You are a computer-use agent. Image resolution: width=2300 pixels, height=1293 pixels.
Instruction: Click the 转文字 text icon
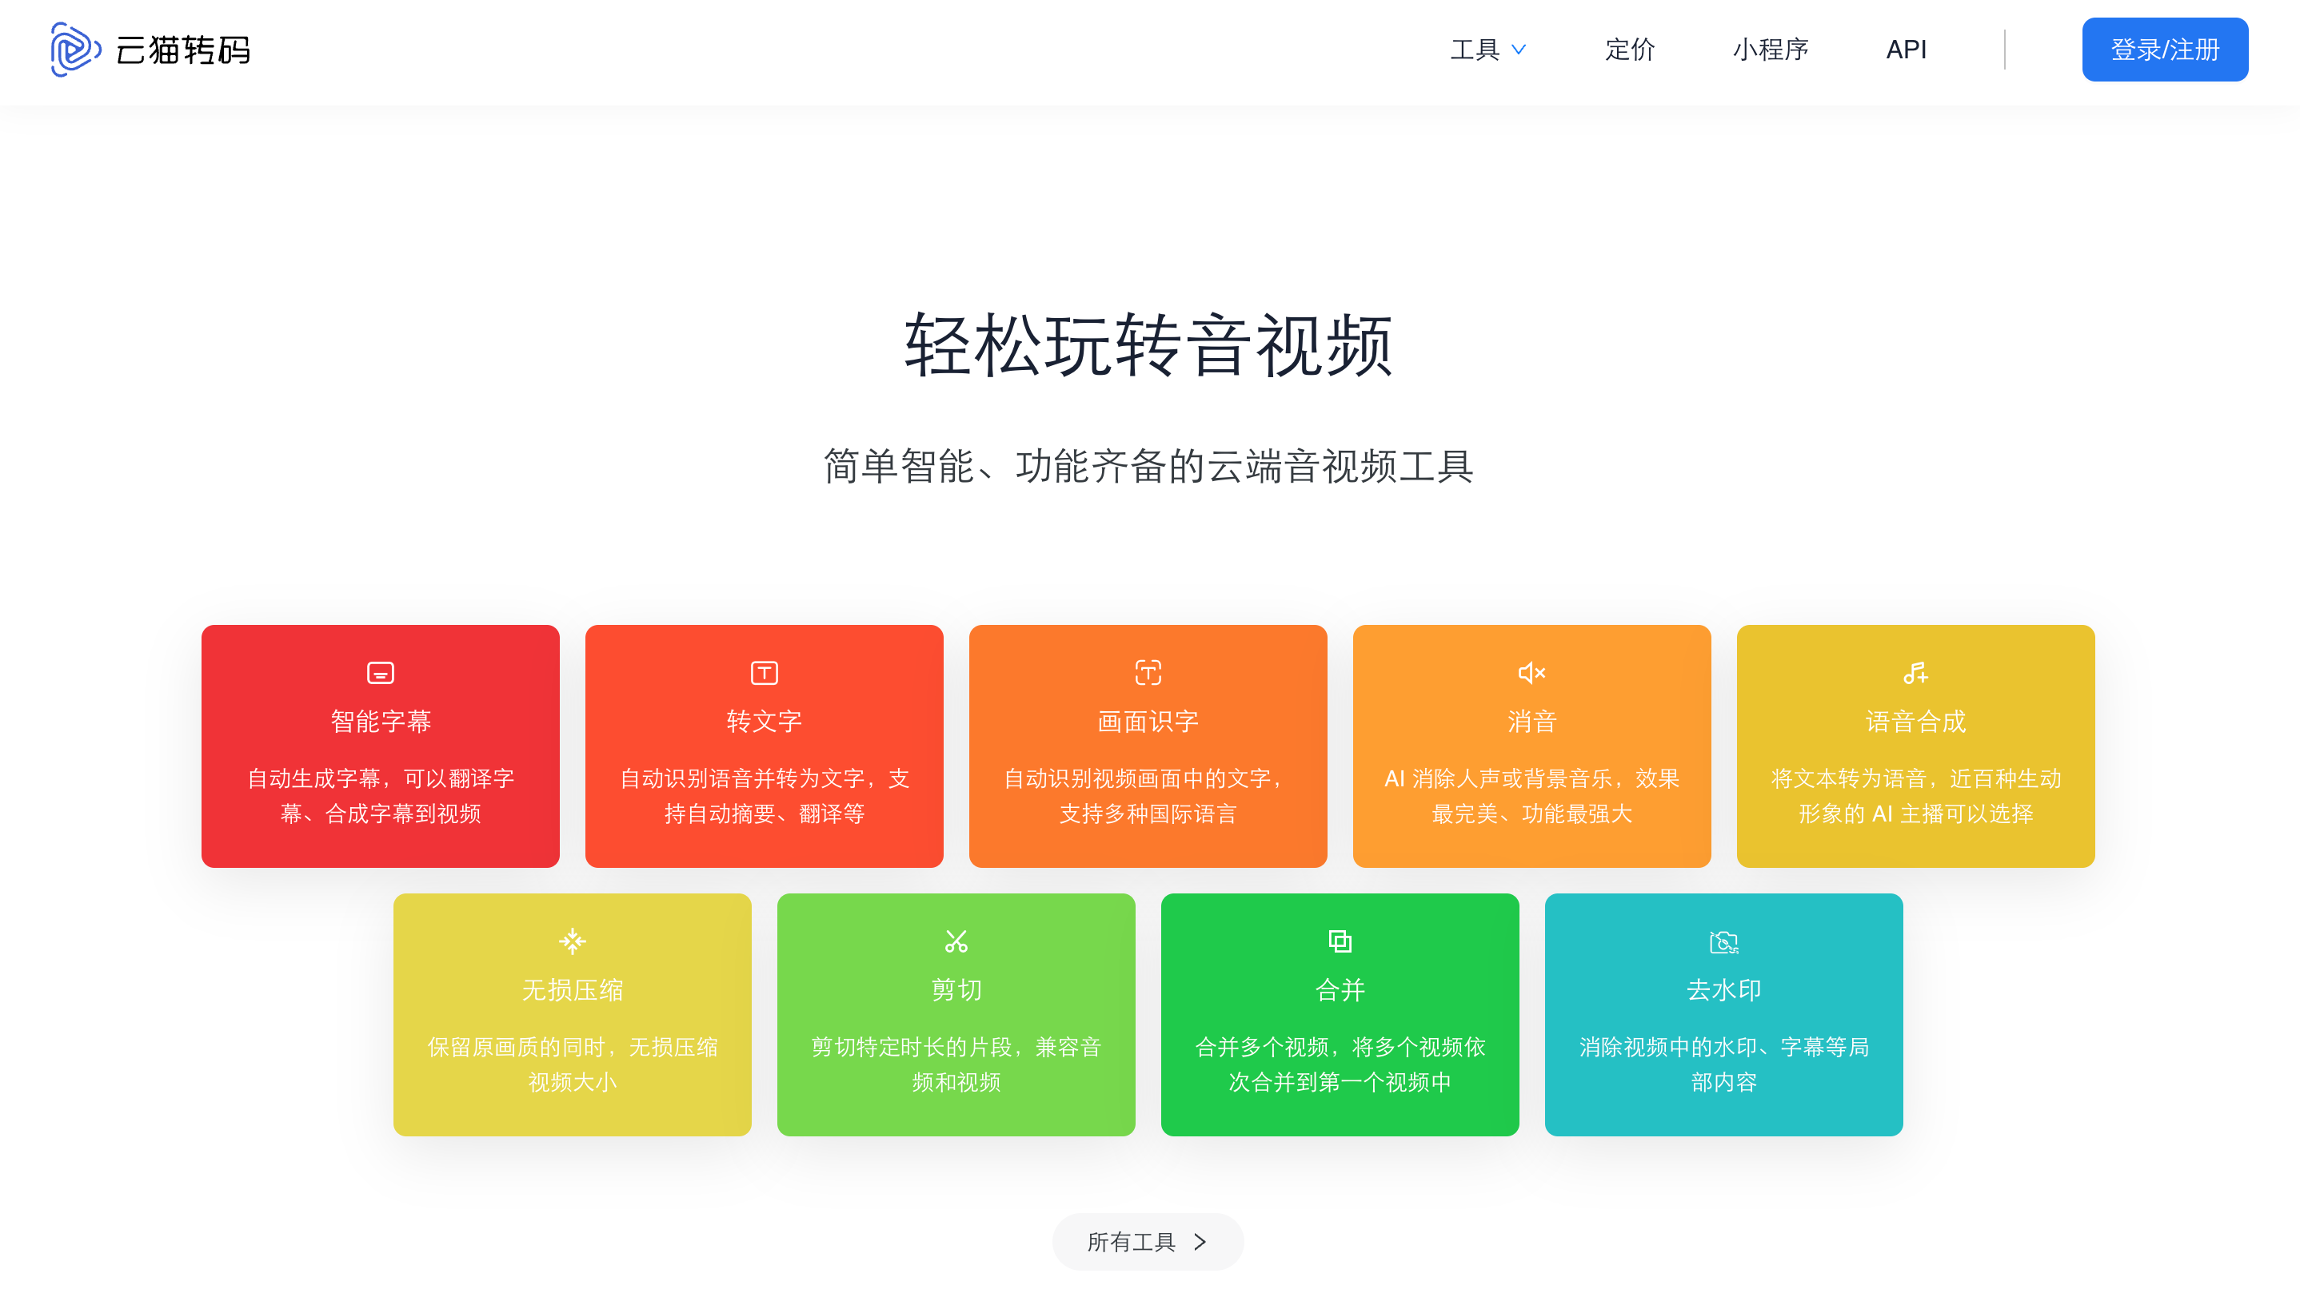[765, 673]
